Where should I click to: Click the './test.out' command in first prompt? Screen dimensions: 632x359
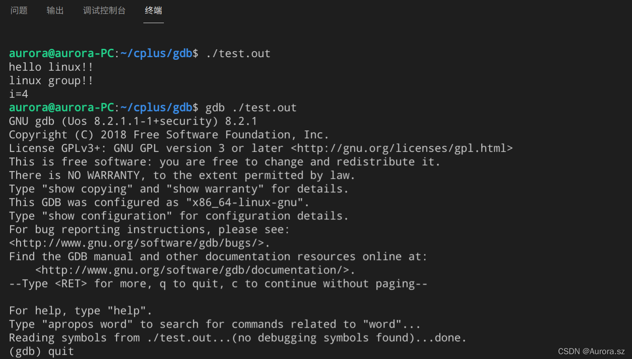[x=238, y=54]
